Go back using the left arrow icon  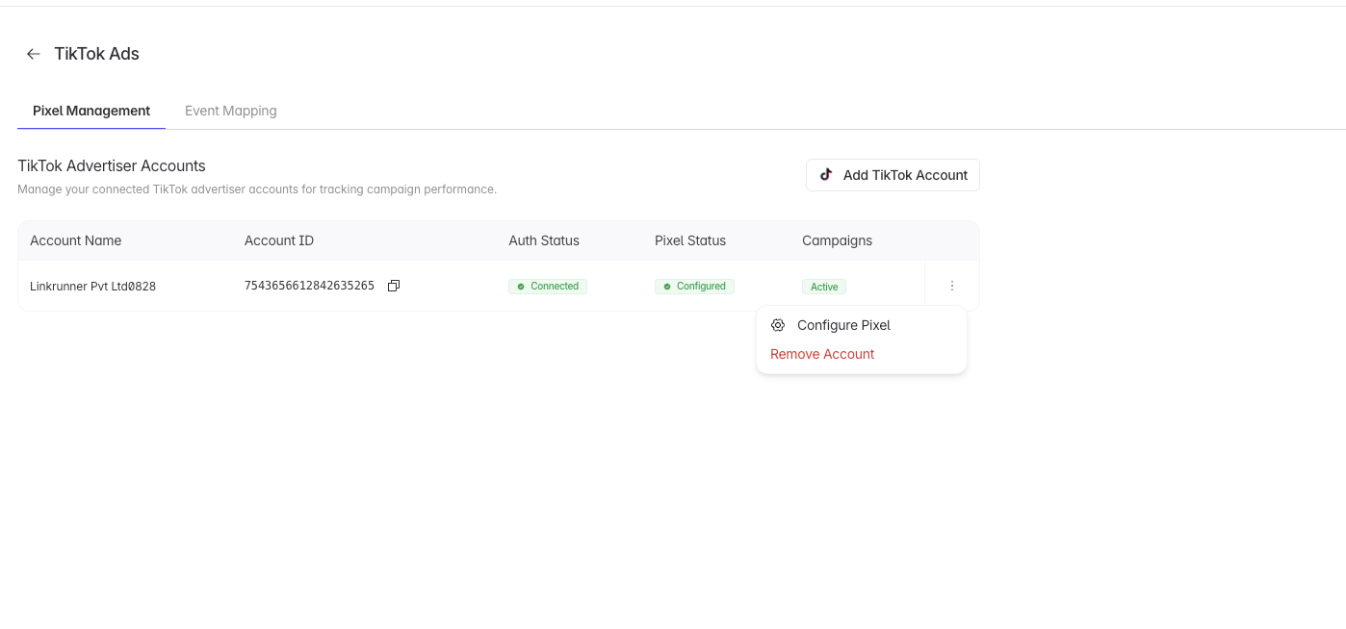point(34,54)
